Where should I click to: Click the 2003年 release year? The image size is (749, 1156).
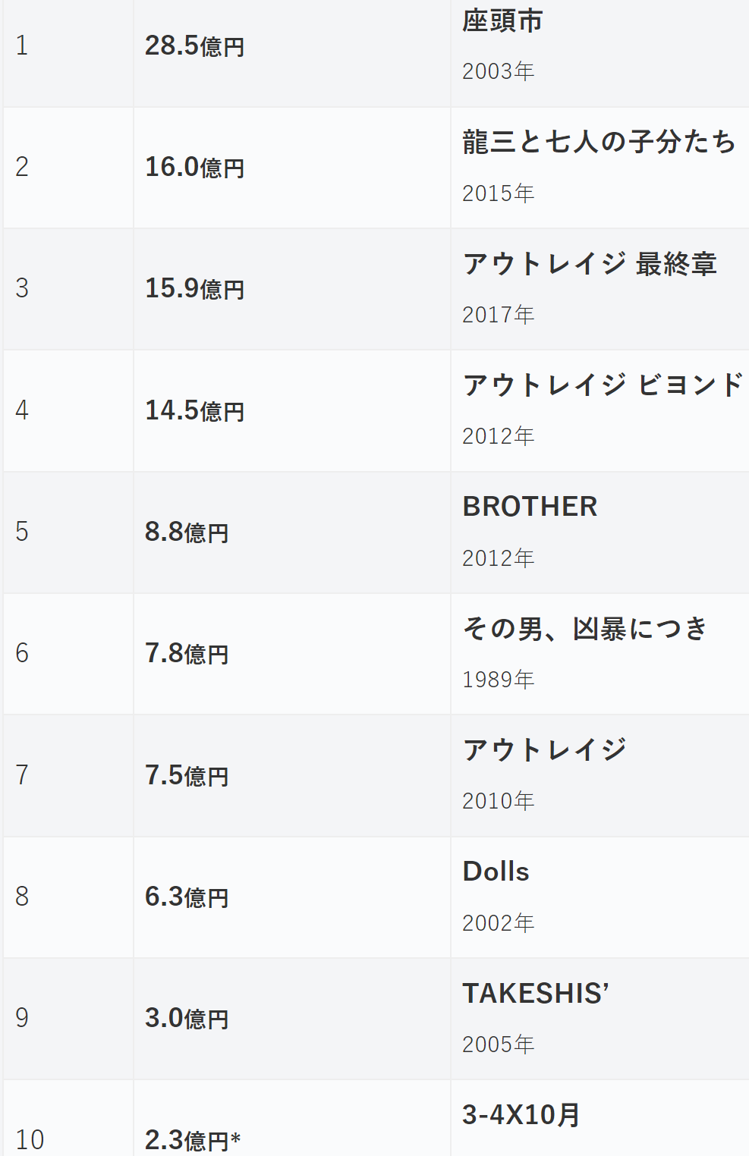coord(498,71)
